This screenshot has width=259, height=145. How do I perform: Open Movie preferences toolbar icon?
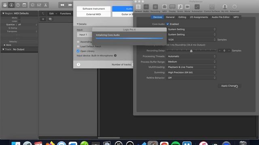click(187, 8)
